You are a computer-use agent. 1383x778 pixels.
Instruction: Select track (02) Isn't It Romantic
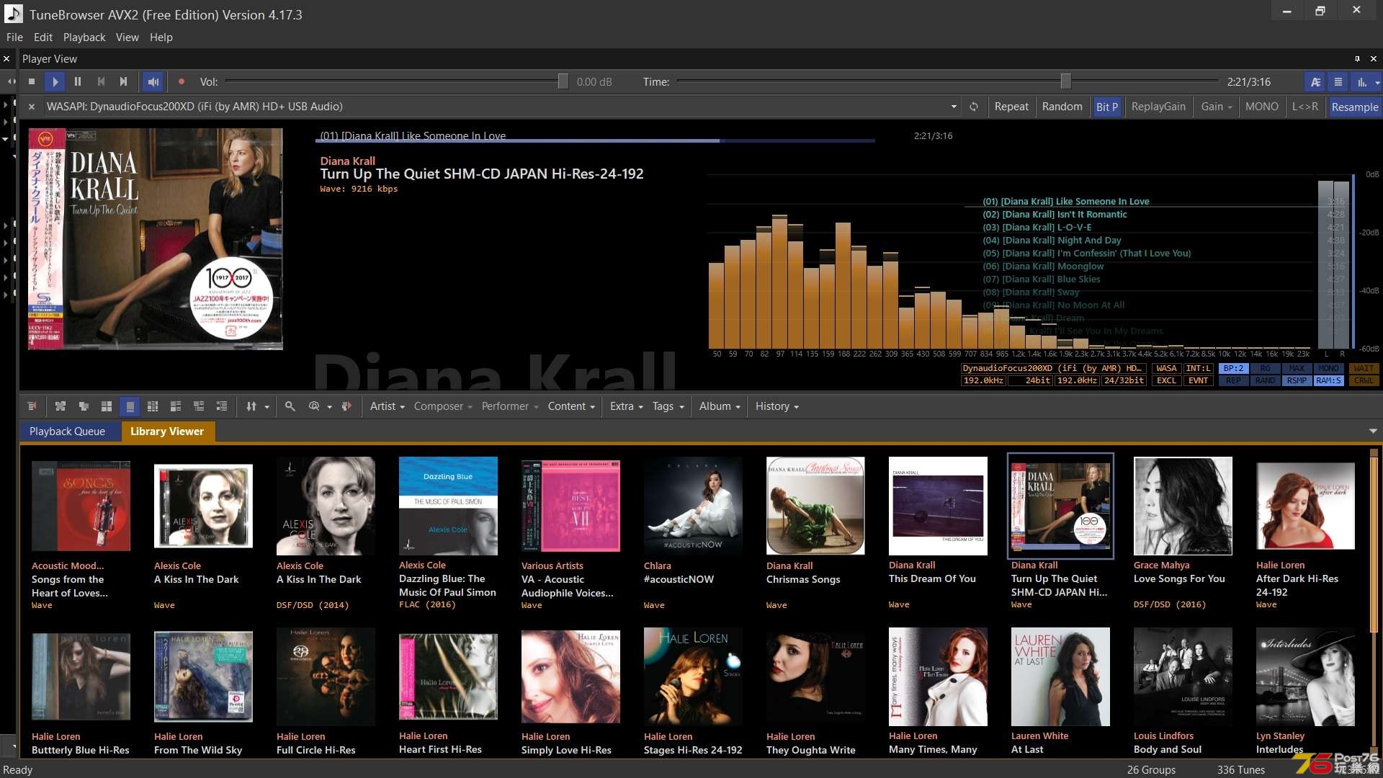1055,215
